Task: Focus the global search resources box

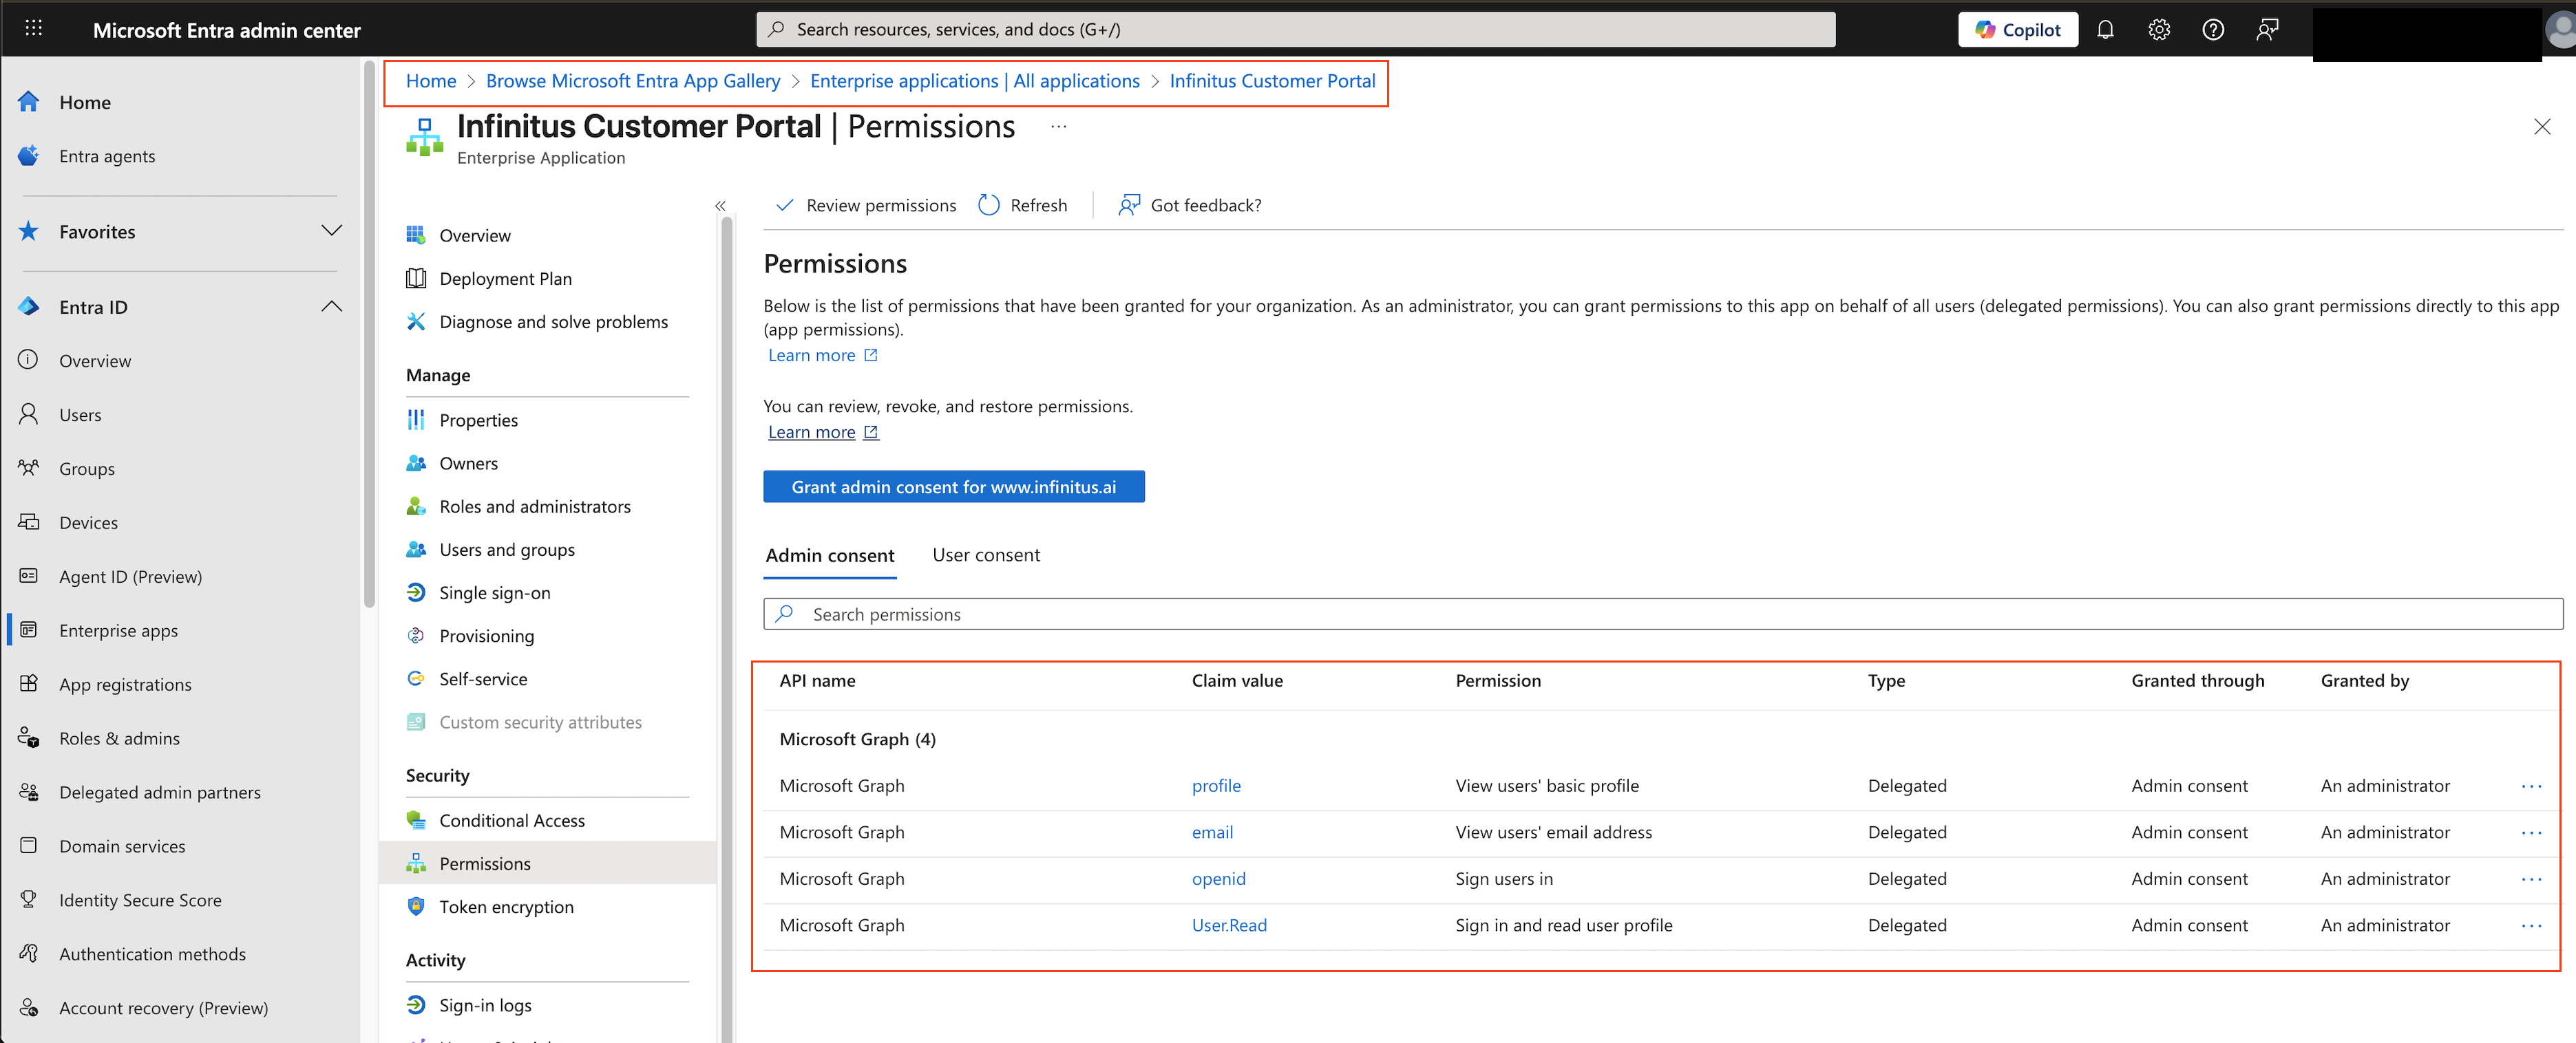Action: tap(1296, 30)
